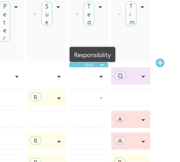Click the Q badge in Tim column
The height and width of the screenshot is (162, 180).
click(x=120, y=75)
